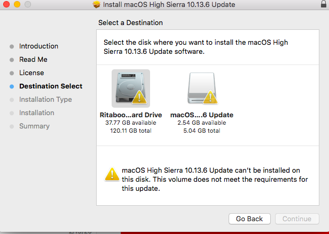Click the 'can't be installed on this disk' message
The image size is (329, 234).
coord(215,179)
